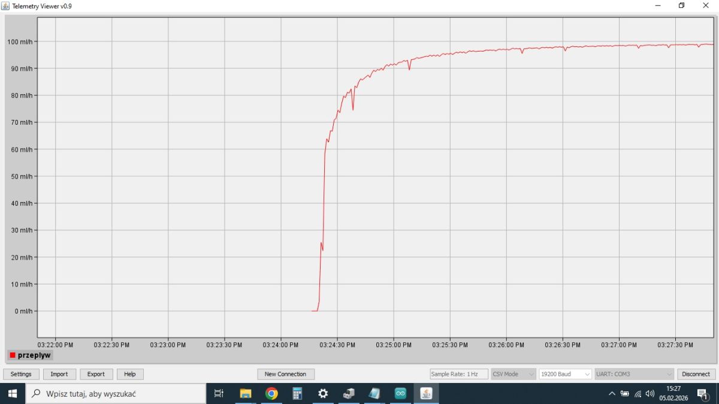Open the 3D printer-like app taskbar icon

[x=349, y=394]
